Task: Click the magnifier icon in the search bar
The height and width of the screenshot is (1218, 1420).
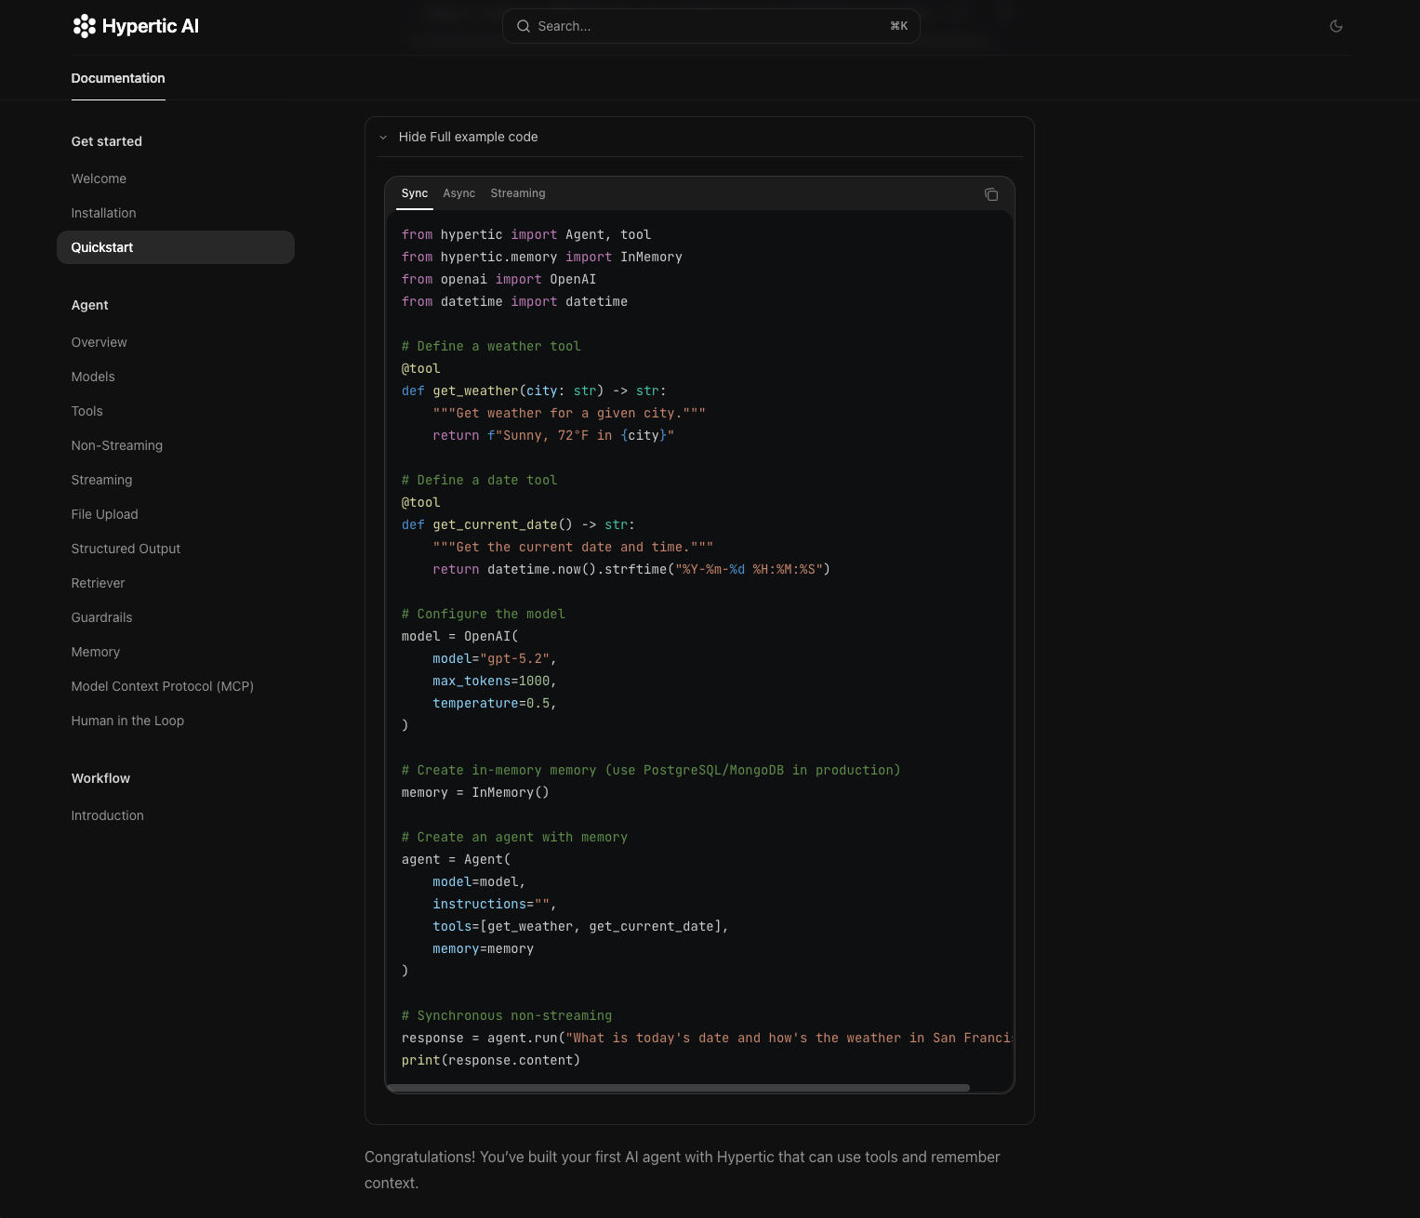Action: (x=523, y=26)
